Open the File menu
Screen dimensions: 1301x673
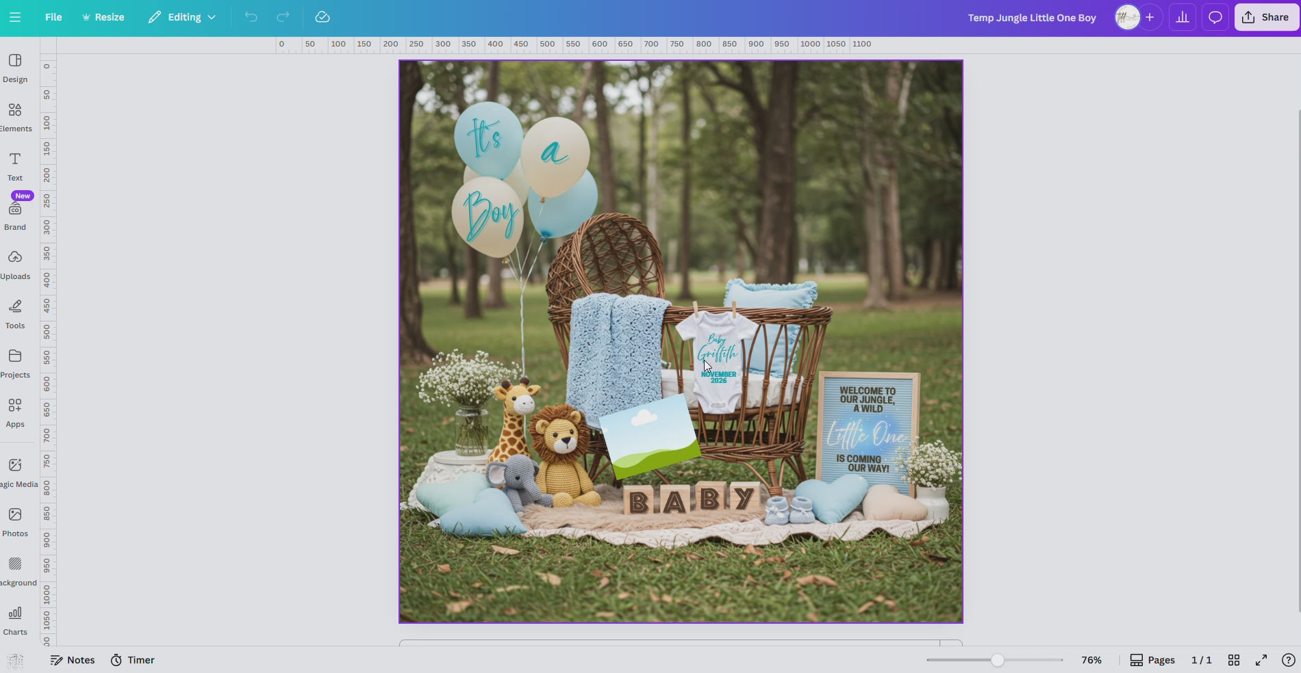[x=53, y=17]
